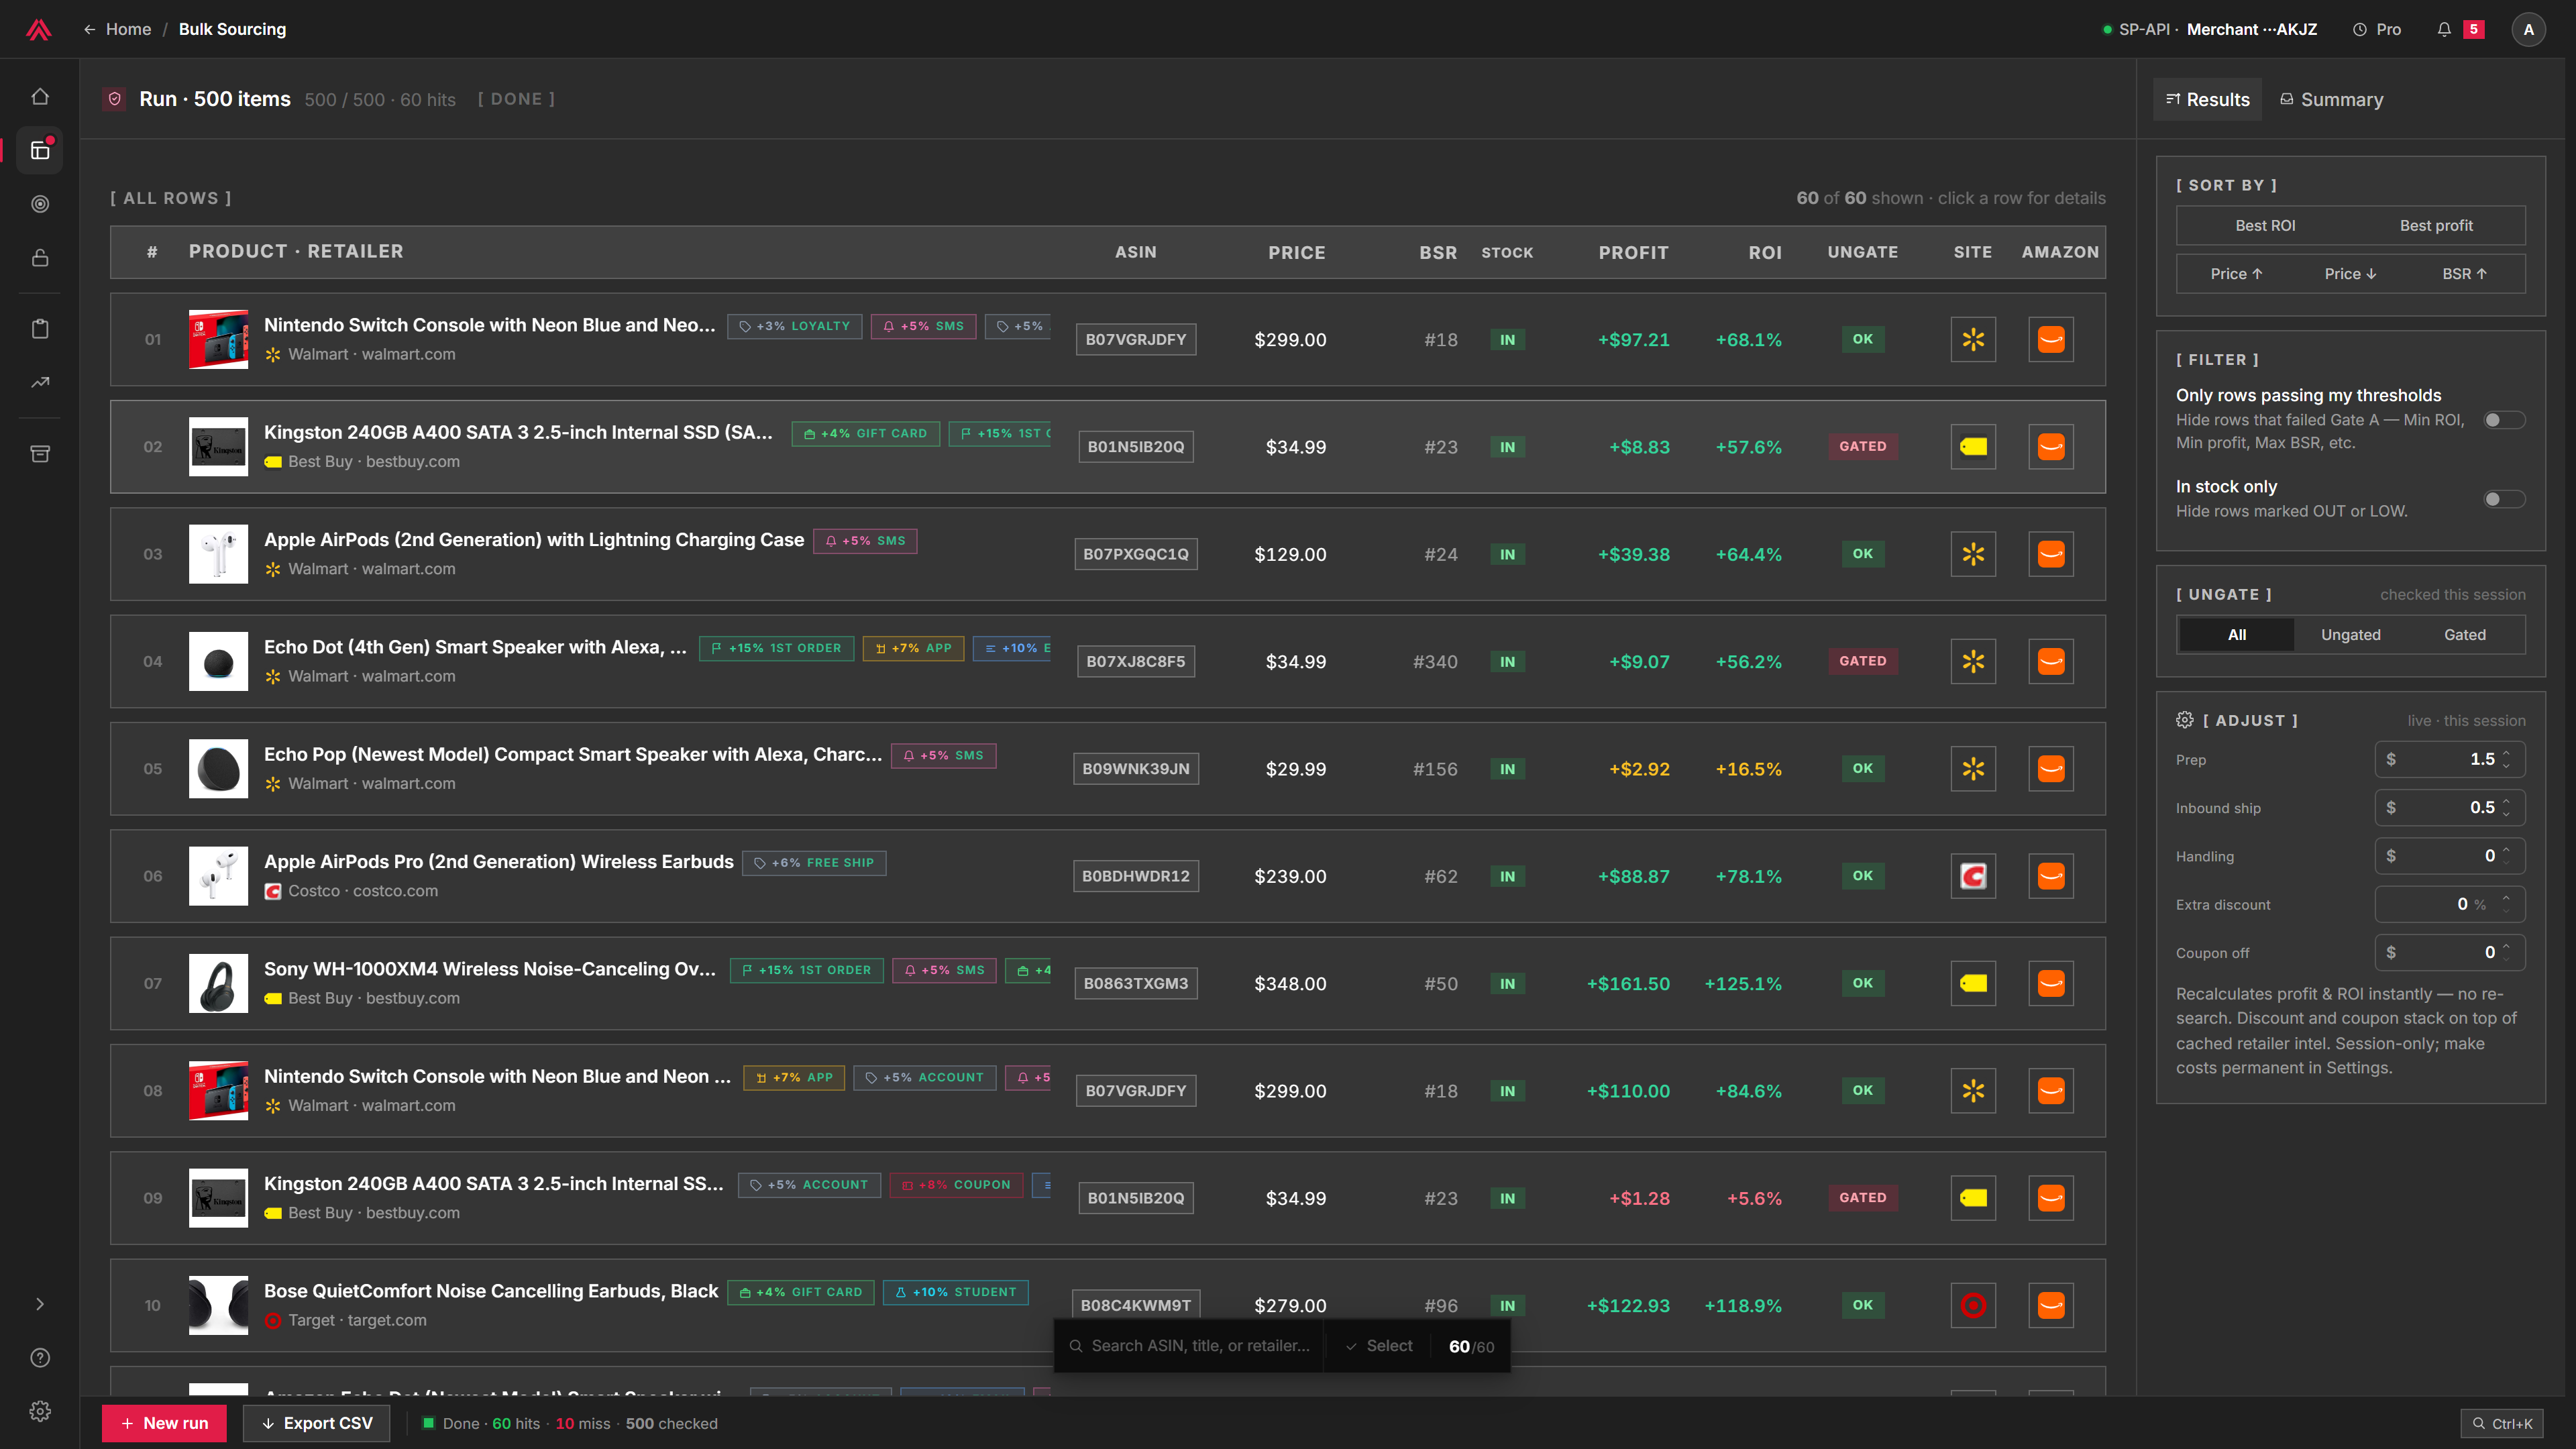The image size is (2576, 1449).
Task: Open the user avatar A menu
Action: [2529, 29]
